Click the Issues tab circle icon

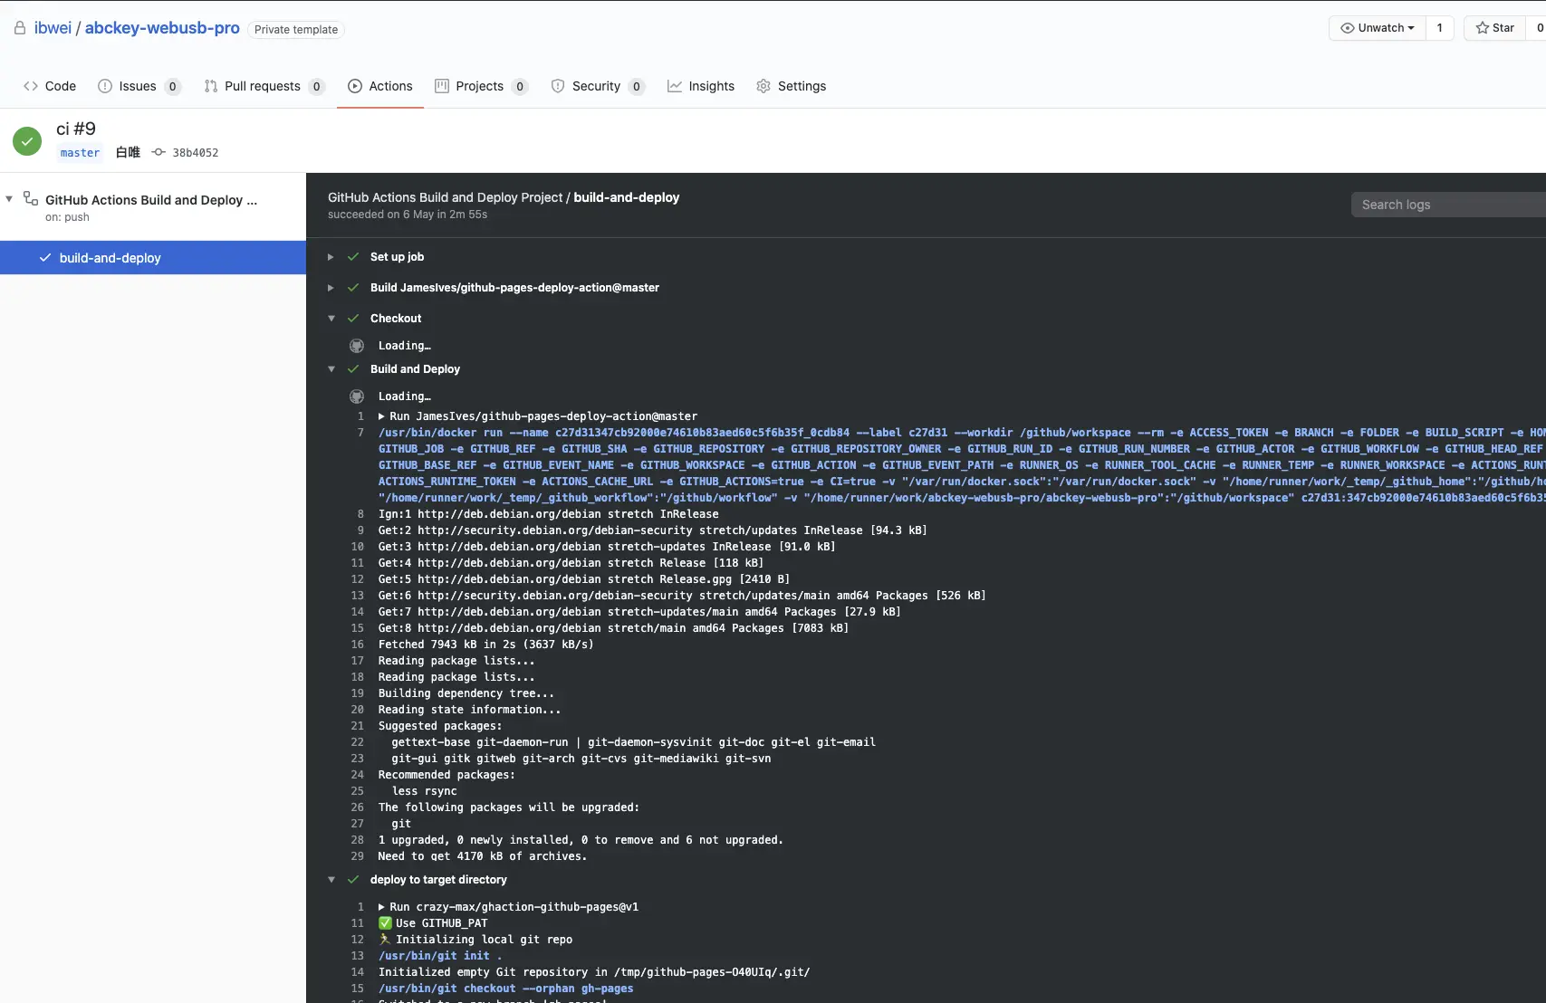[105, 86]
